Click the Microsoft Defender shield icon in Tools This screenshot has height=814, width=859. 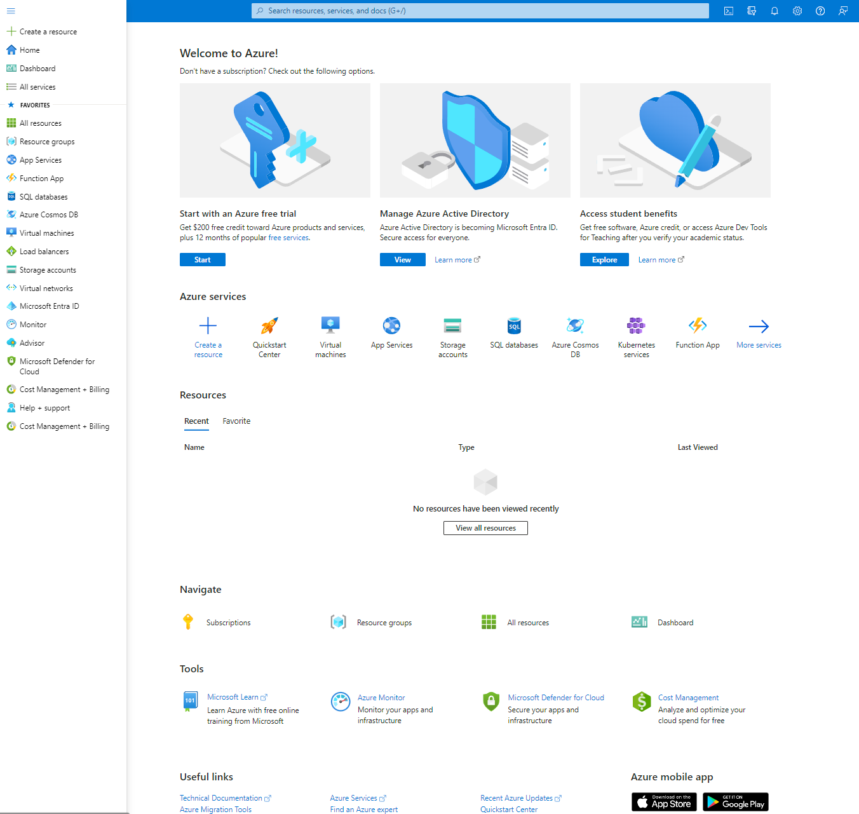point(491,702)
